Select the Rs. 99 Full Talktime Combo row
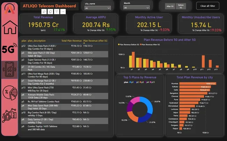The width and height of the screenshot is (227, 141). [x=65, y=101]
